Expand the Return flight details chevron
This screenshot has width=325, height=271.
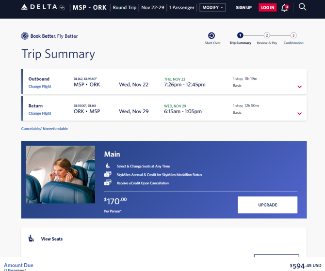[299, 114]
